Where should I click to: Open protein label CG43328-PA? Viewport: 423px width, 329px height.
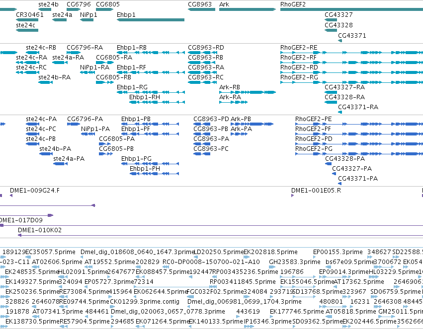tap(345, 159)
